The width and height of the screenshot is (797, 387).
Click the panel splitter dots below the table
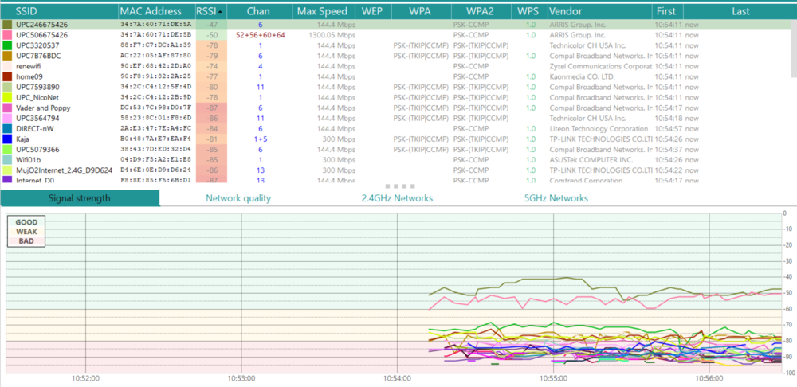pyautogui.click(x=398, y=186)
